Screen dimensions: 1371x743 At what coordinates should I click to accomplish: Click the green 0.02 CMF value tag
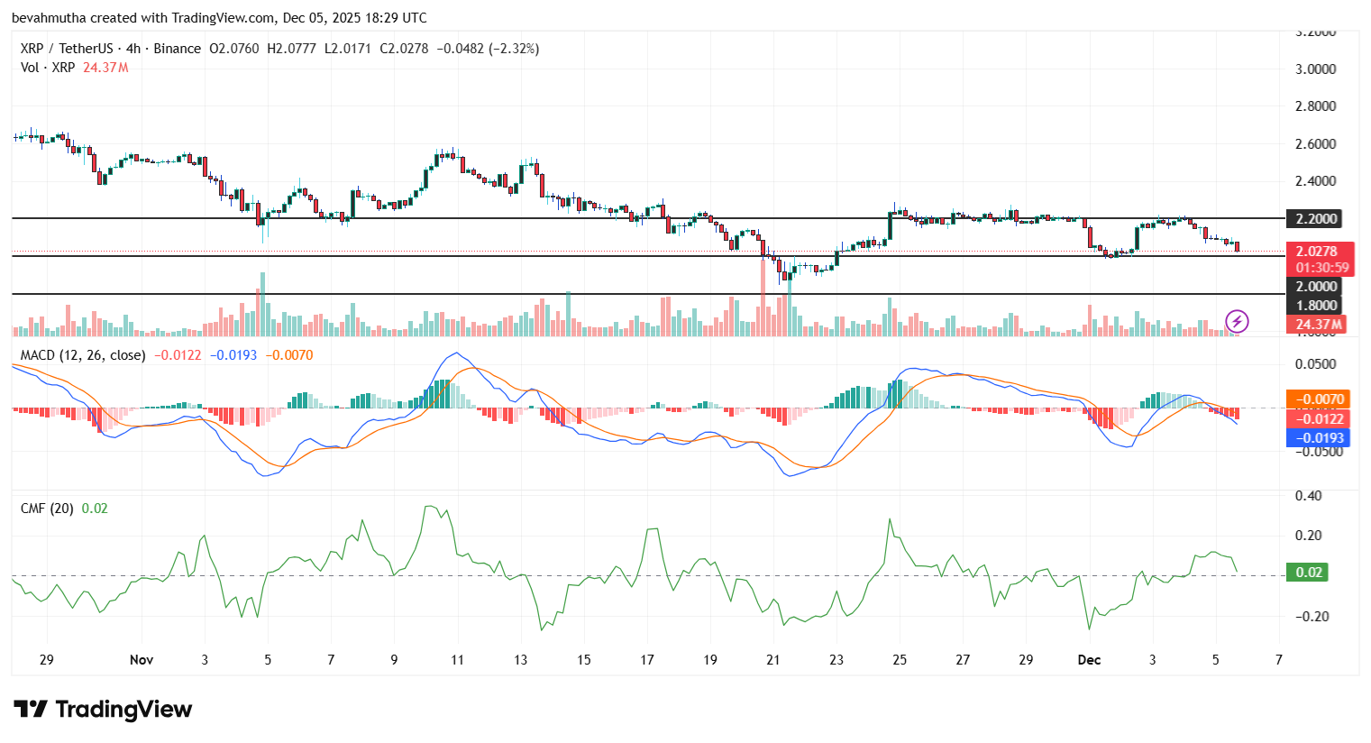coord(1308,573)
